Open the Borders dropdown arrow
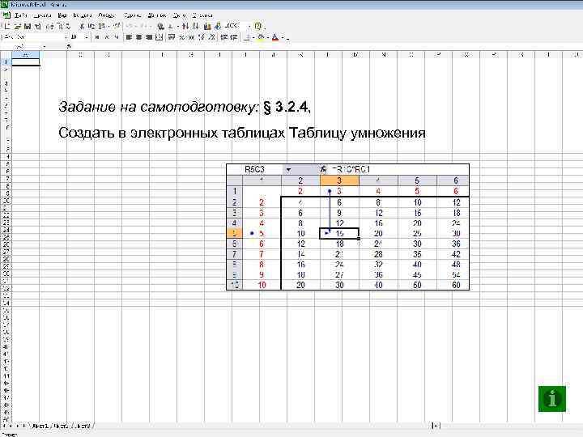The height and width of the screenshot is (437, 583). 253,37
